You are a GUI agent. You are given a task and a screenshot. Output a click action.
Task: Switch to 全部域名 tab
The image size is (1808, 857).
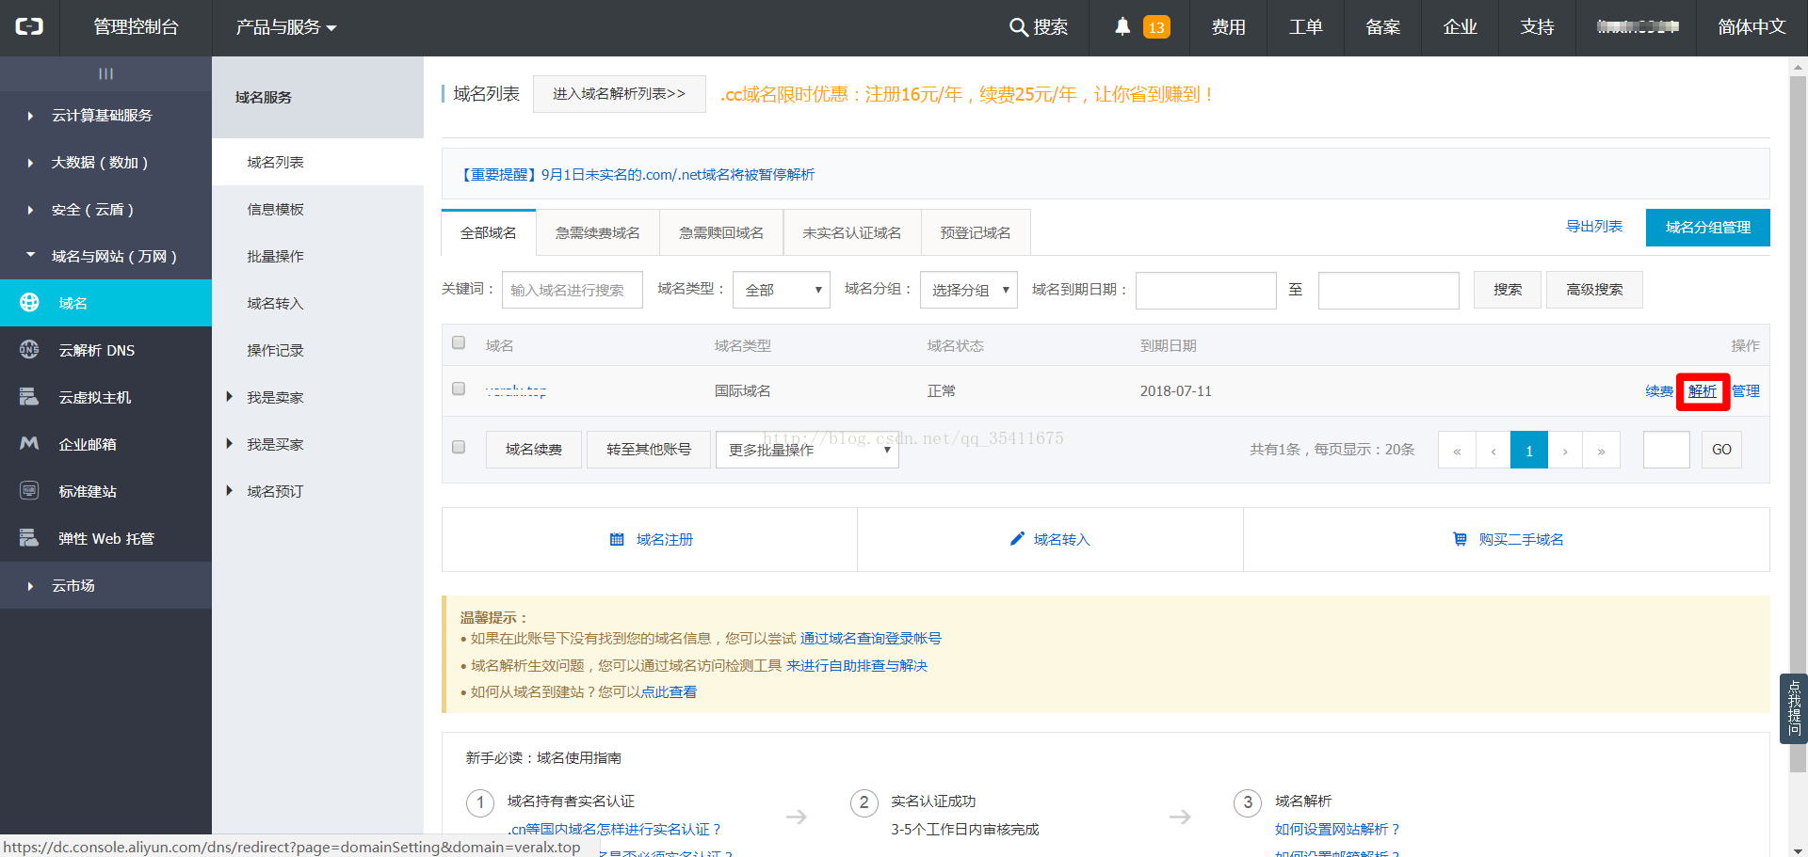click(488, 232)
